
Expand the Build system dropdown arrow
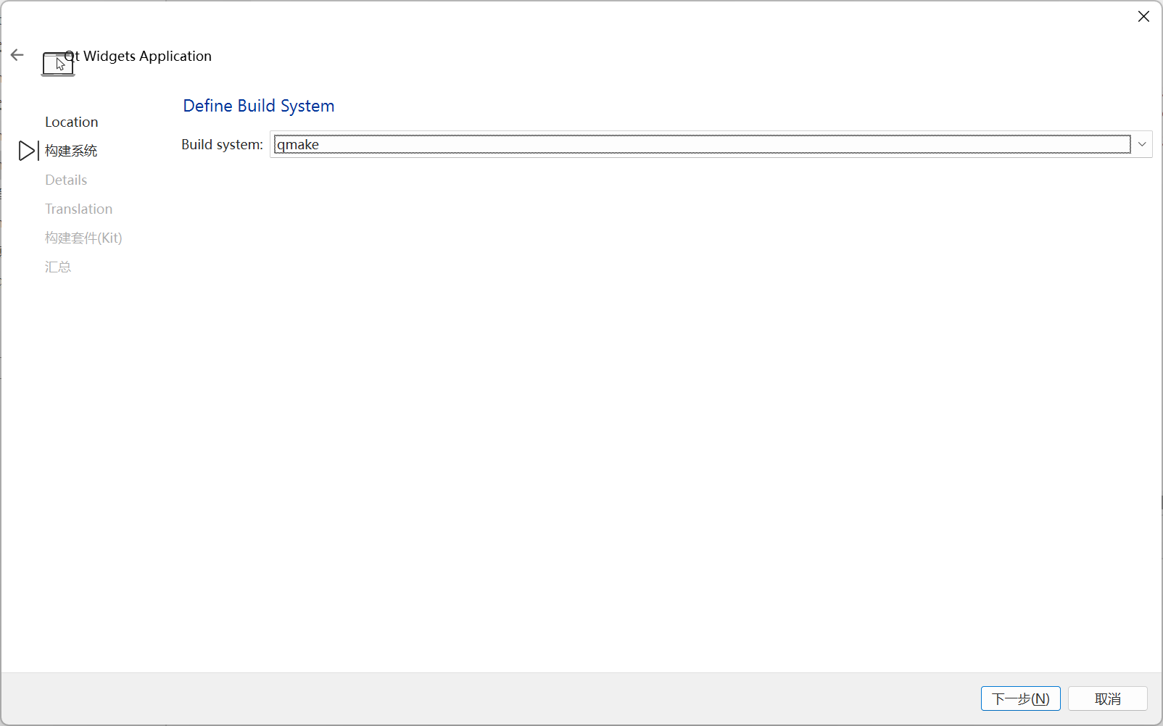tap(1142, 144)
